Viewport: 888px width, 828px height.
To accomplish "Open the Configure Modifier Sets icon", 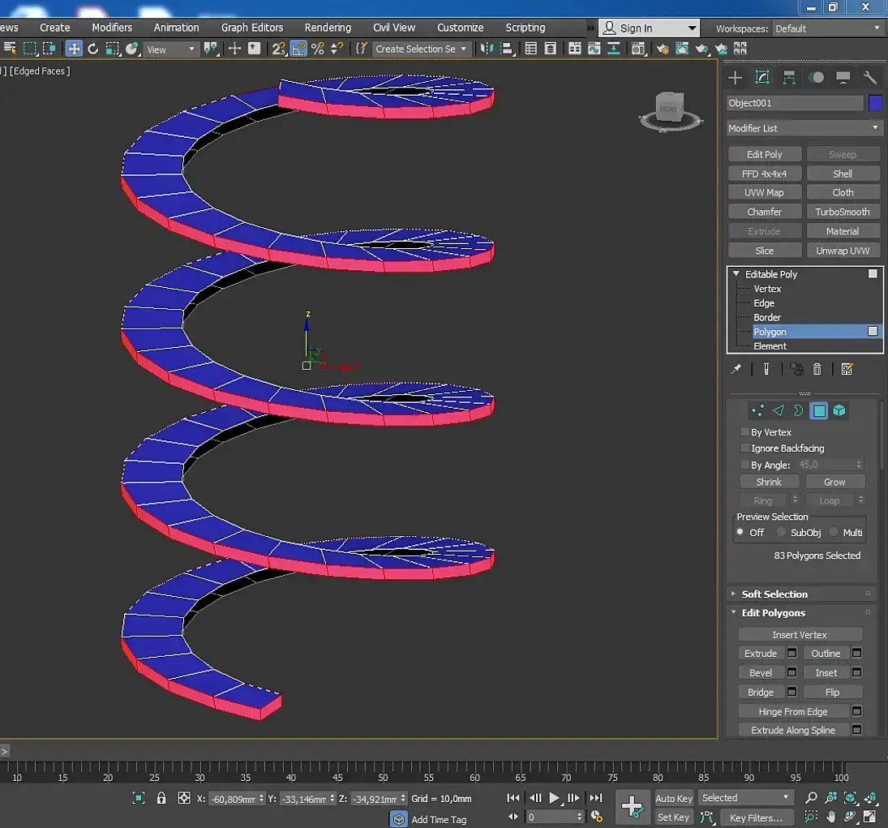I will pos(847,370).
